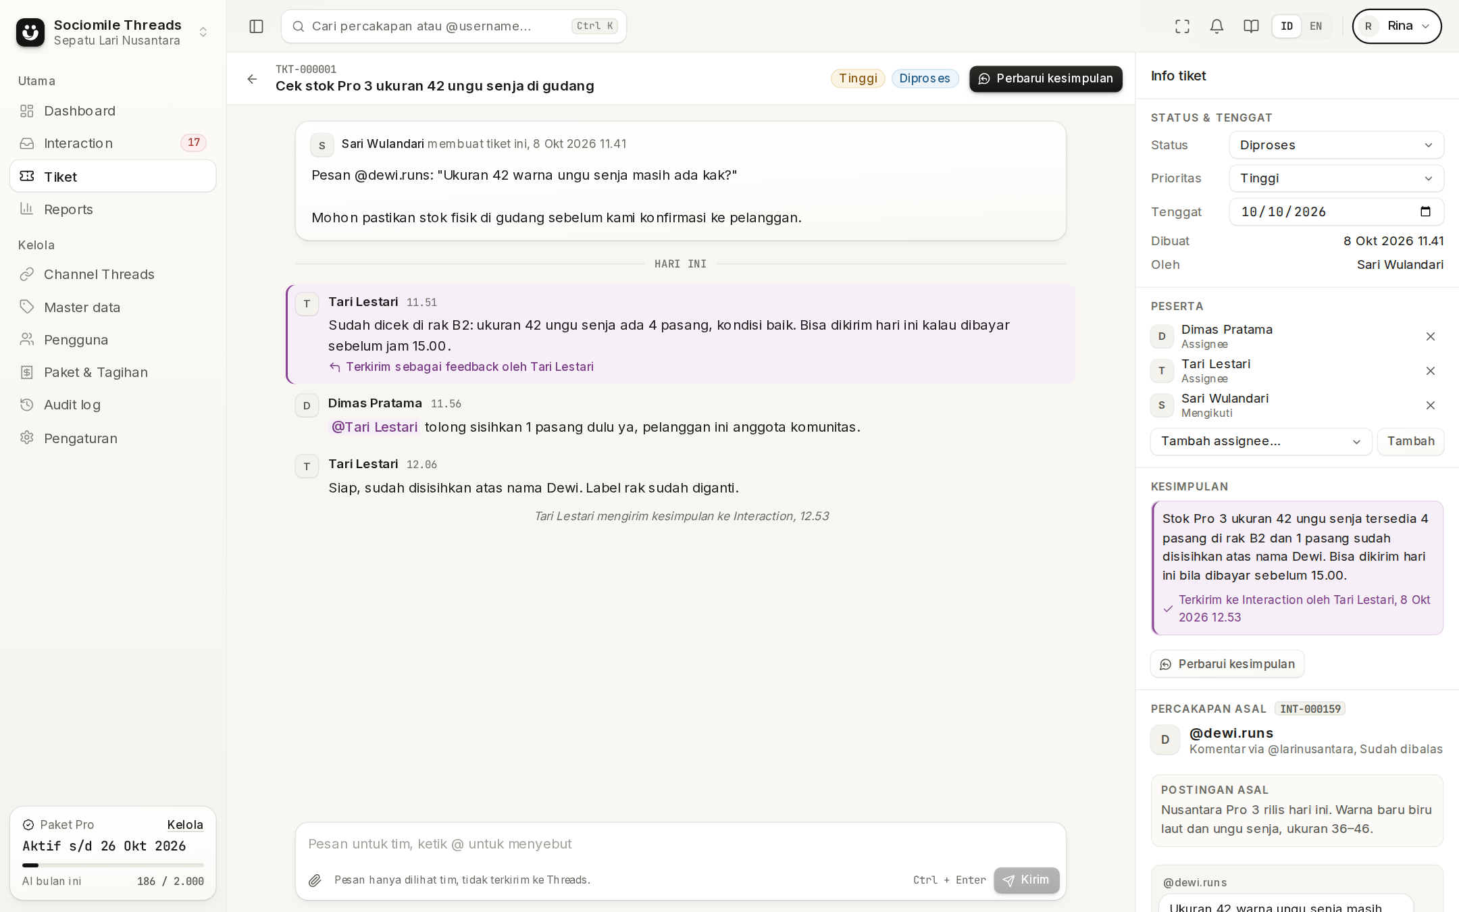Open the Audit log page
Viewport: 1459px width, 912px height.
point(113,405)
